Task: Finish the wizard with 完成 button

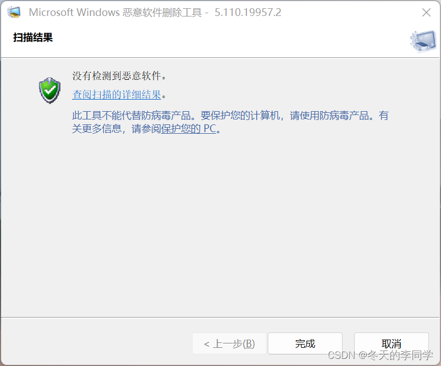Action: [x=305, y=343]
